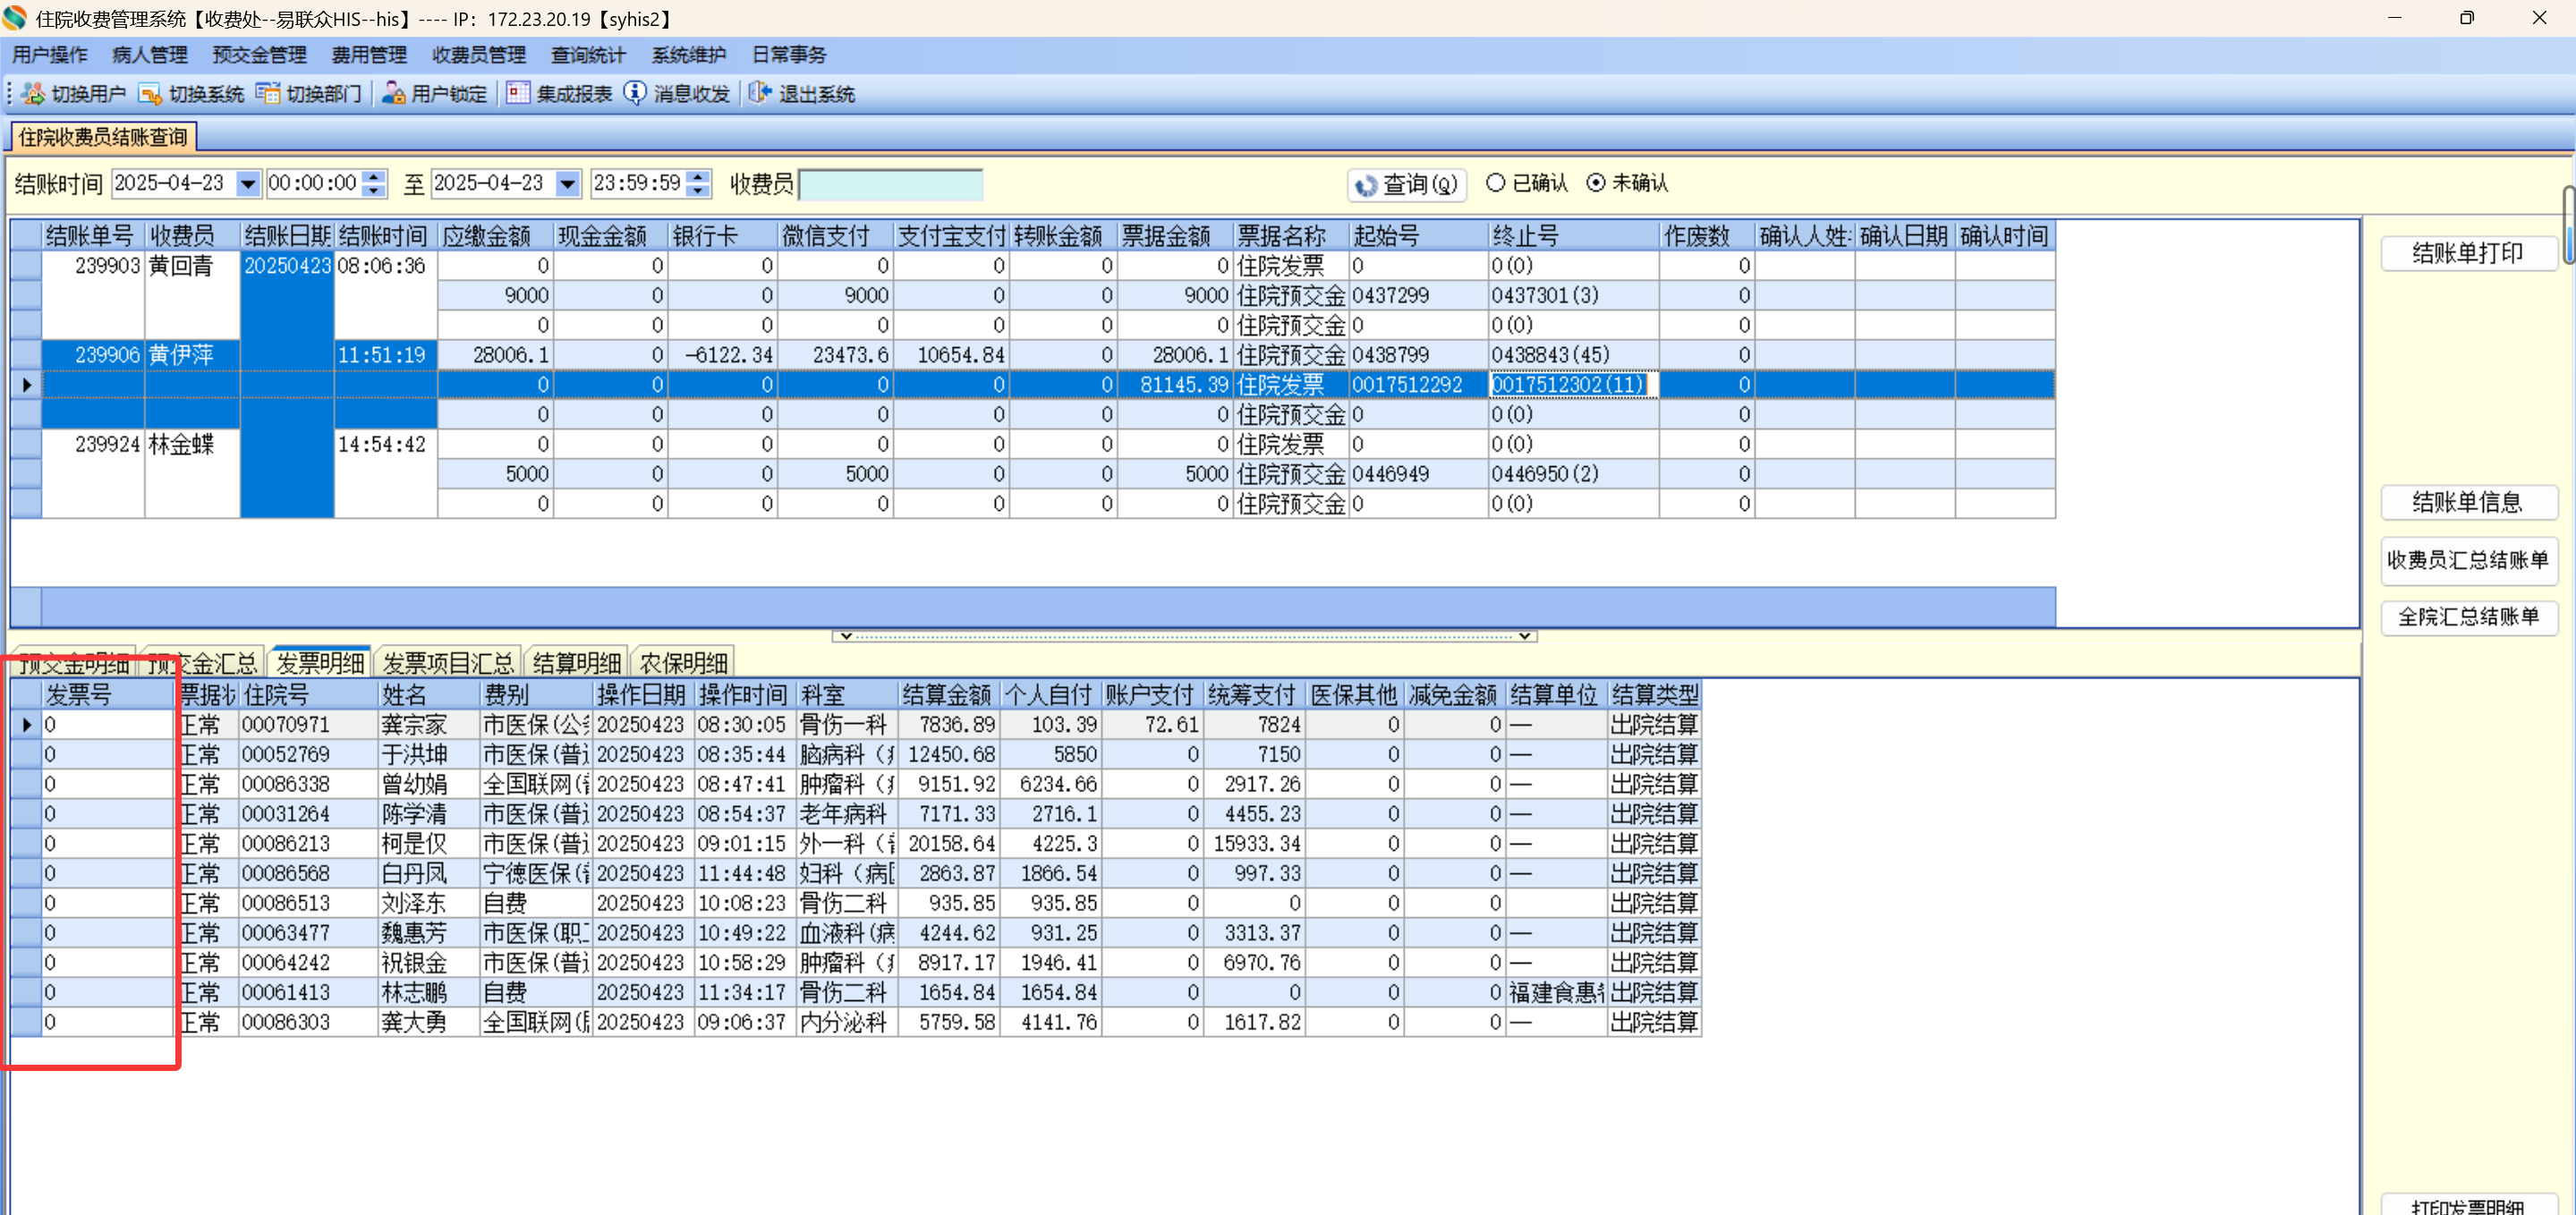Open the 预交金管理 menu
2576x1215 pixels.
pyautogui.click(x=259, y=55)
